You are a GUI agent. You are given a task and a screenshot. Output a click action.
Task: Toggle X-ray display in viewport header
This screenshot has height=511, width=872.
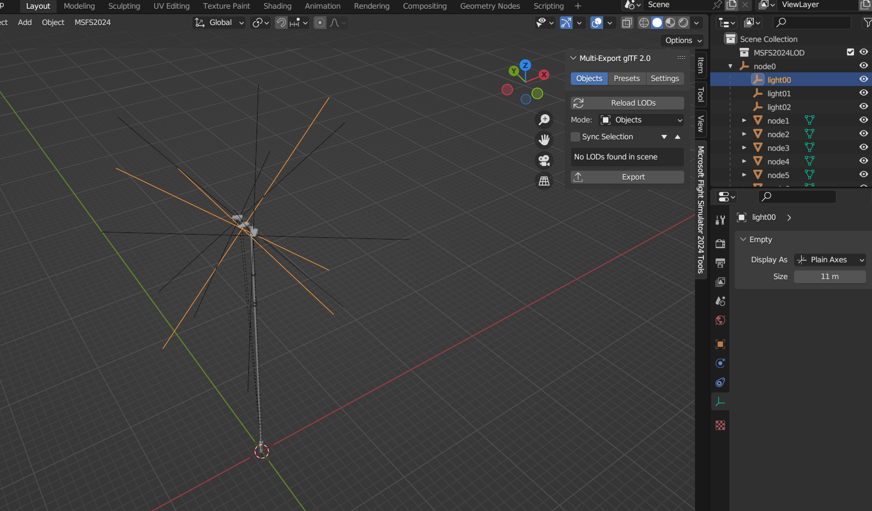pos(627,23)
